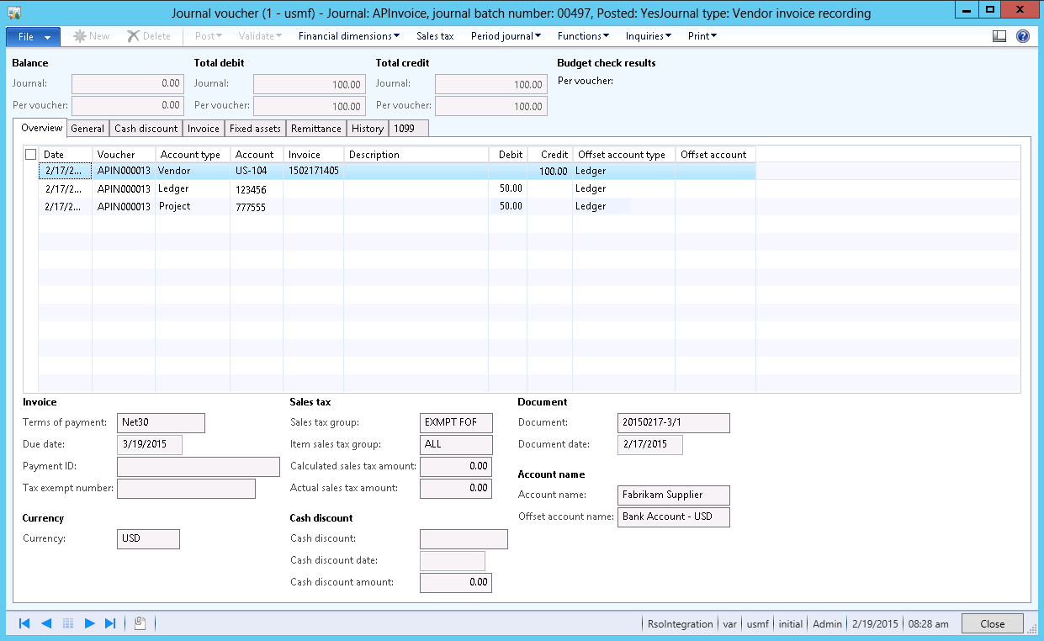Open the Help button
The width and height of the screenshot is (1044, 641).
click(1025, 35)
